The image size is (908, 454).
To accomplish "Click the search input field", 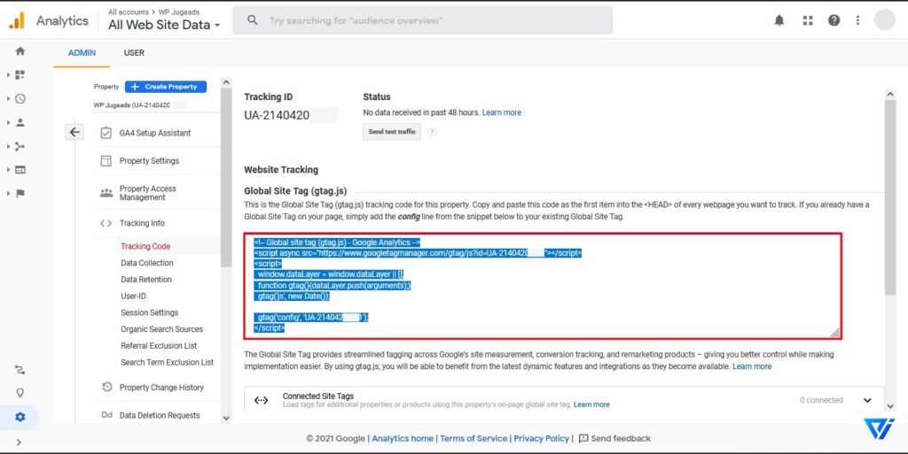I will tap(423, 20).
